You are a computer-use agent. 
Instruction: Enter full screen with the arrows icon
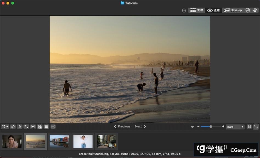tap(26, 127)
